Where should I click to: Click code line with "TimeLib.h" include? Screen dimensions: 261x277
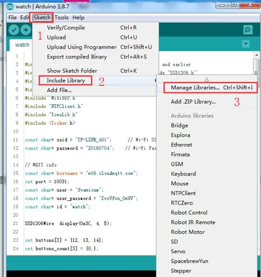point(51,114)
